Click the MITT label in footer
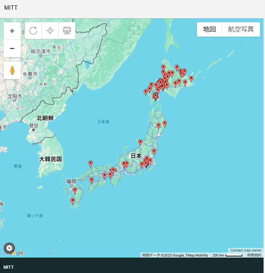 [9, 267]
